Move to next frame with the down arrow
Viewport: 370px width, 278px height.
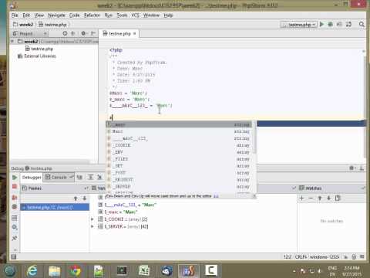tap(84, 198)
